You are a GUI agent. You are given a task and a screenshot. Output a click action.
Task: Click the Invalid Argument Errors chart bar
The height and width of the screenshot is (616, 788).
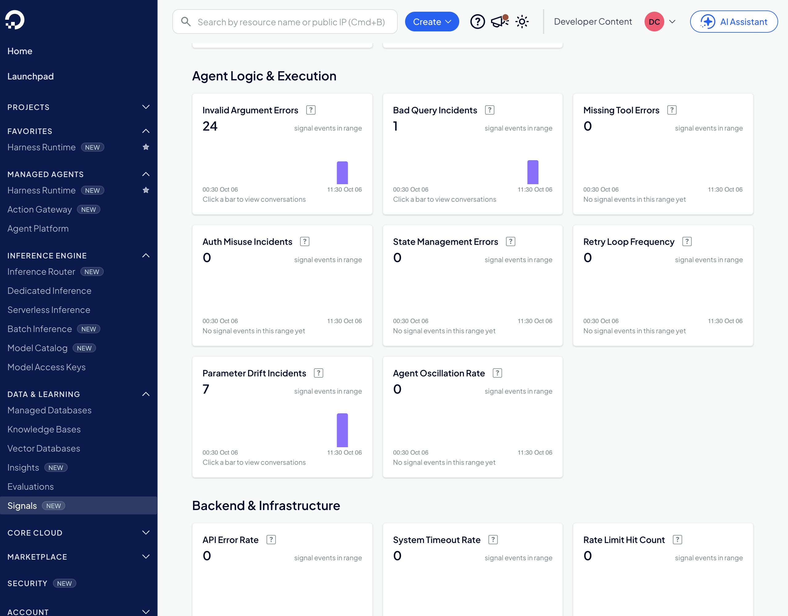[342, 172]
